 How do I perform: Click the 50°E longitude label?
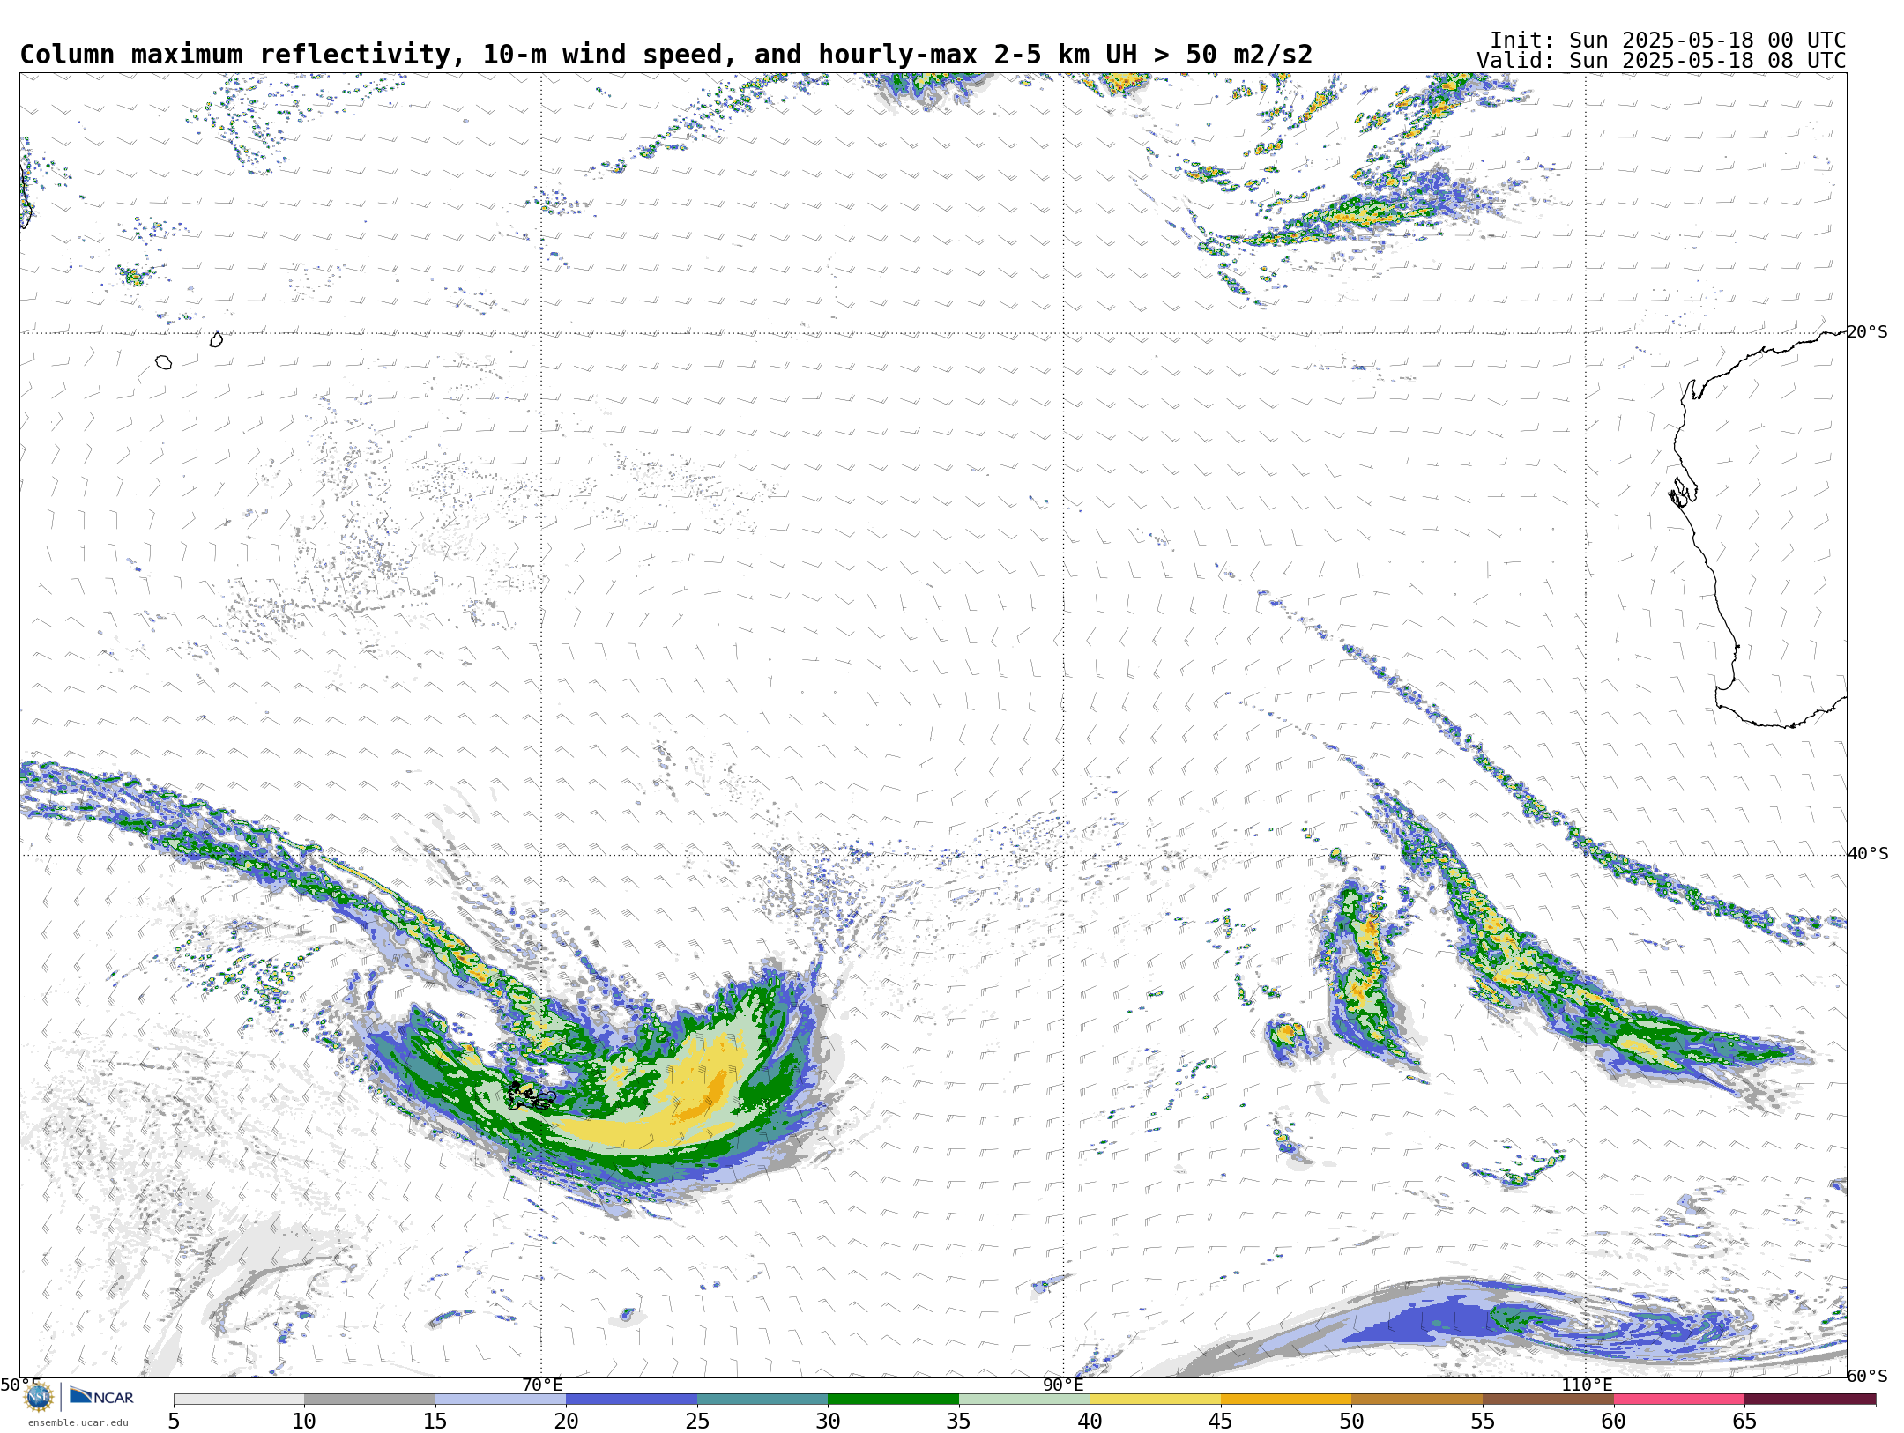pyautogui.click(x=20, y=1385)
